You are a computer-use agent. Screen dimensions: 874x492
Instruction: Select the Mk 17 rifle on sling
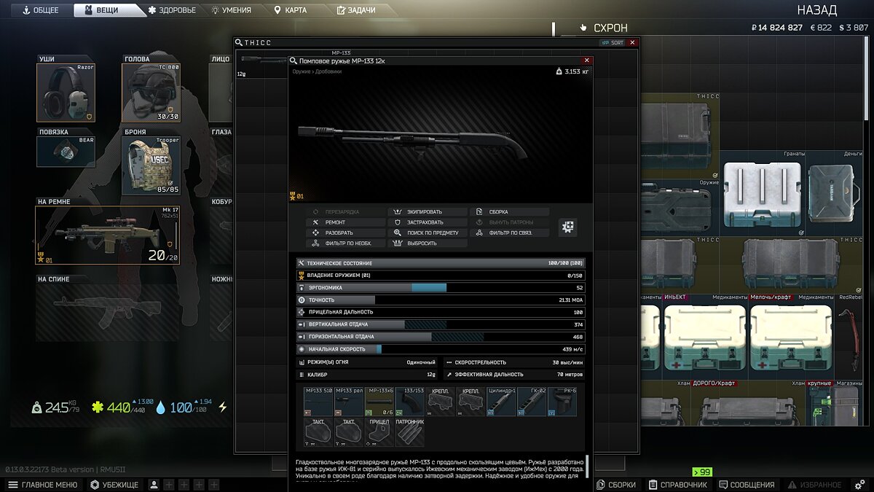[x=107, y=235]
